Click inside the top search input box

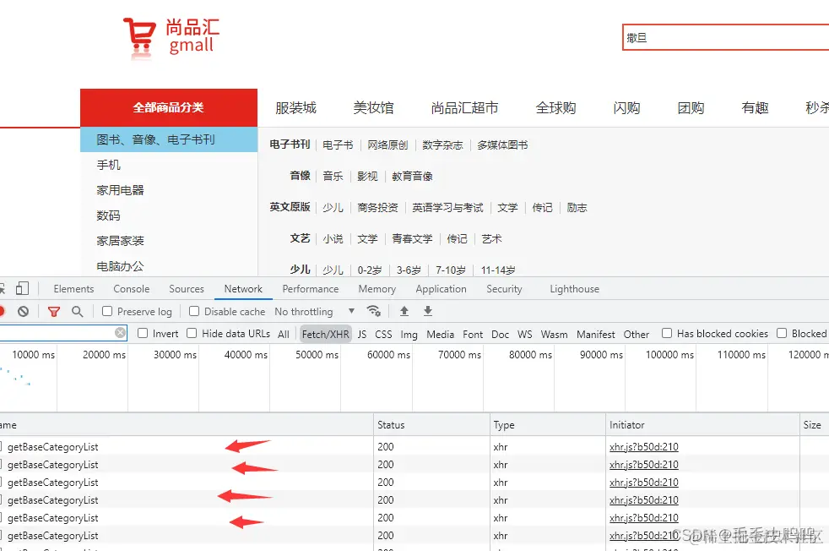(726, 37)
